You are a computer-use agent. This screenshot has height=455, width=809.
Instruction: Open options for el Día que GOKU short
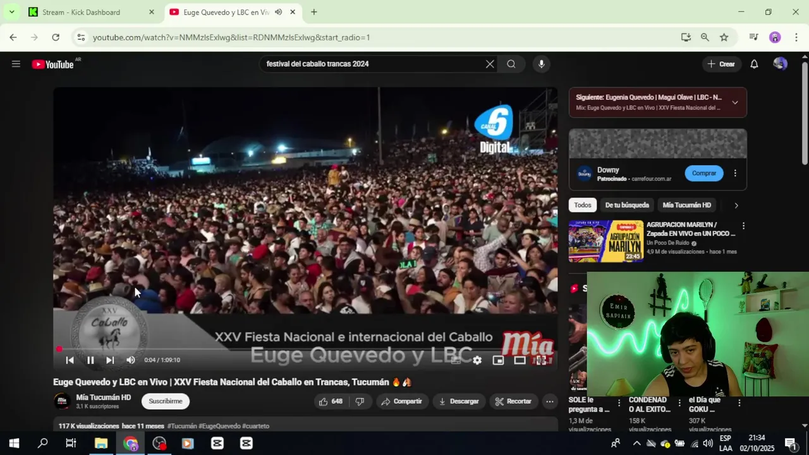[x=739, y=403]
